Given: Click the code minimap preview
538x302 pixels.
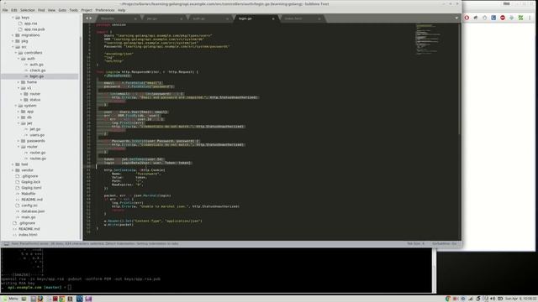Looking at the screenshot, I should pos(427,39).
